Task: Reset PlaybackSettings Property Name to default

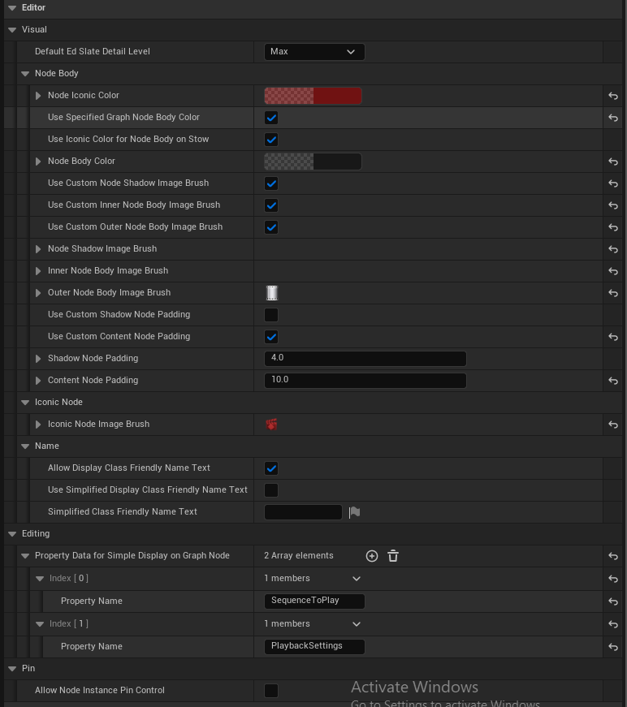Action: (x=613, y=647)
